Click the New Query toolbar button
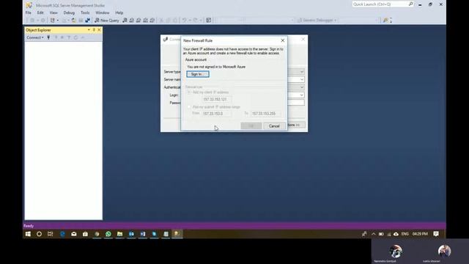 pos(107,21)
